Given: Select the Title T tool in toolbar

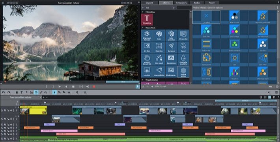Looking at the screenshot, I should (22, 92).
